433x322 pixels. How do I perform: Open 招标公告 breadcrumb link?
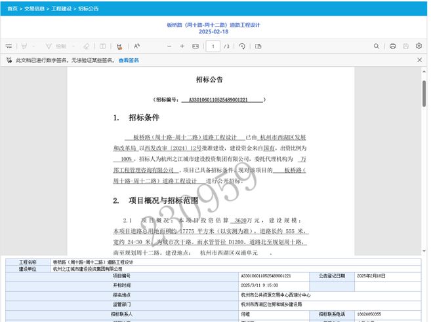89,9
